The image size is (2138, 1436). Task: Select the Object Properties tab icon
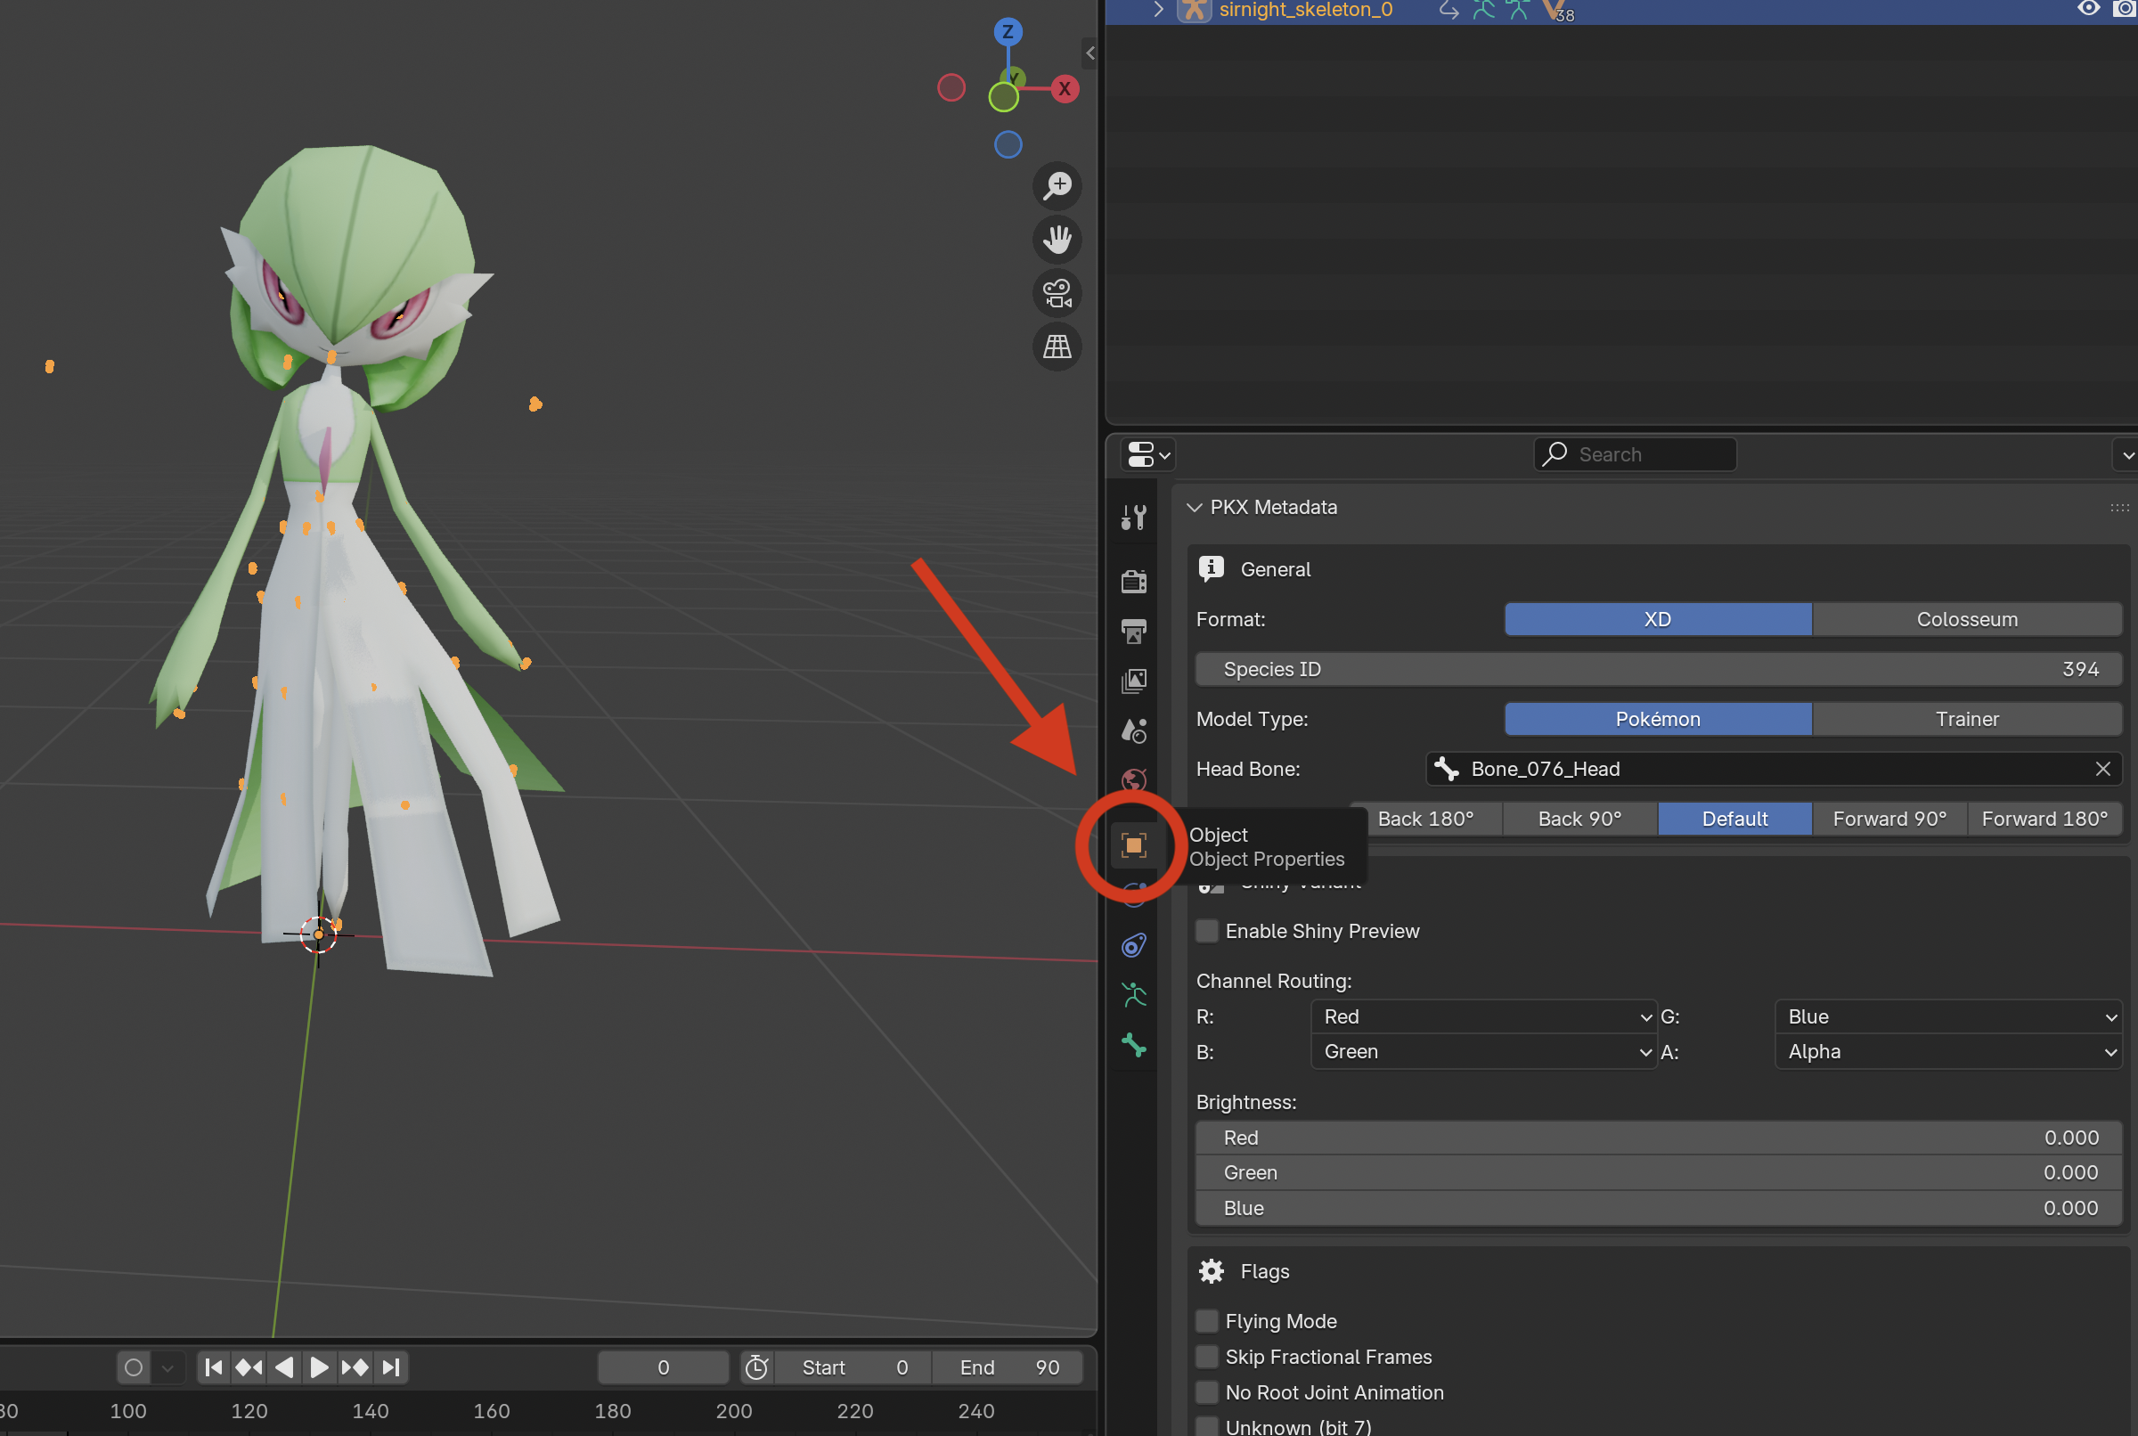[1133, 844]
